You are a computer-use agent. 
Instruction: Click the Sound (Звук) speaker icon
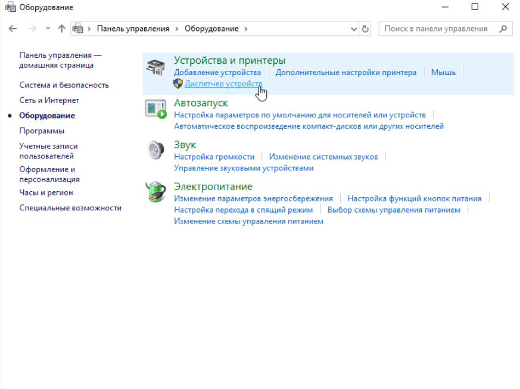(x=155, y=150)
